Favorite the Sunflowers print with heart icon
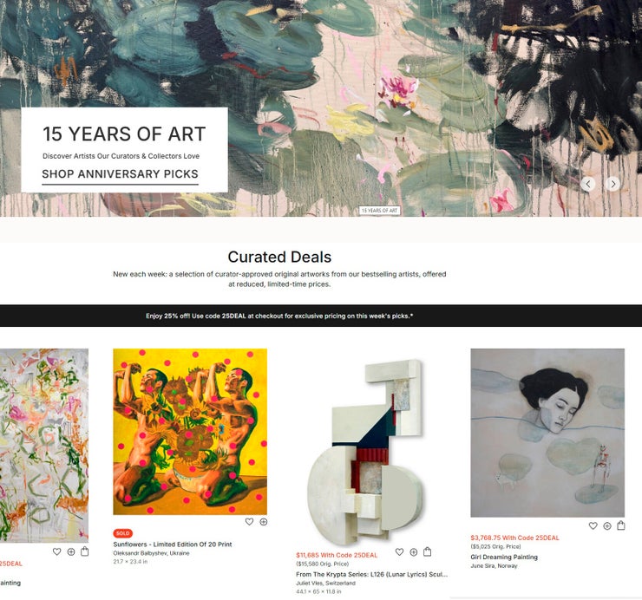642x600 pixels. (x=249, y=522)
